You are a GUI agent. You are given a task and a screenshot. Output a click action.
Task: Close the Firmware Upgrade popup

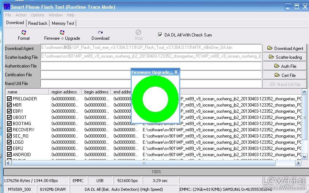pos(176,72)
